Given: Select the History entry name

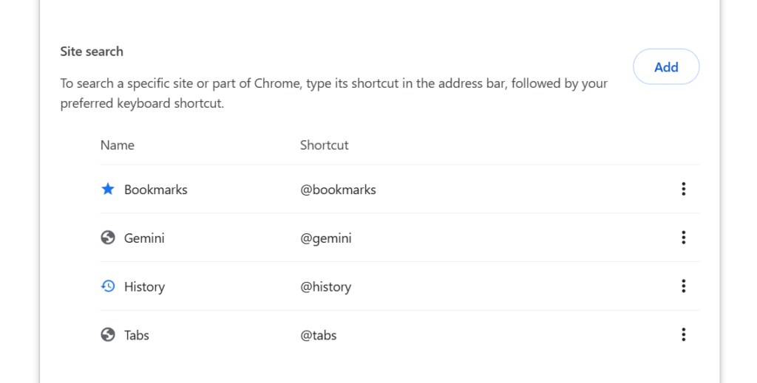Looking at the screenshot, I should pos(144,286).
